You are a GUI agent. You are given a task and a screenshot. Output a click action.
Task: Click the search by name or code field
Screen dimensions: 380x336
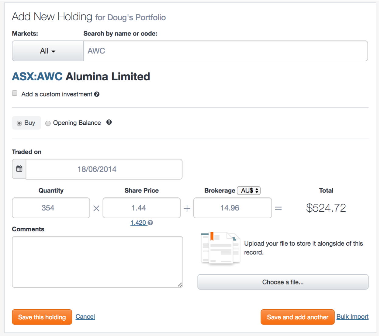point(226,51)
